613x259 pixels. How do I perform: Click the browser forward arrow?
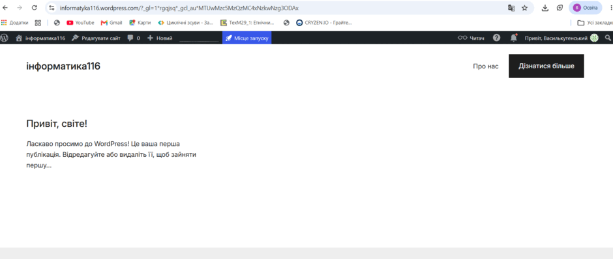coord(20,8)
